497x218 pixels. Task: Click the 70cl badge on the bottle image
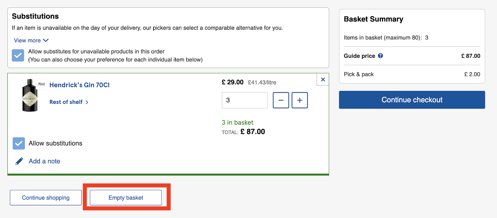pyautogui.click(x=41, y=84)
